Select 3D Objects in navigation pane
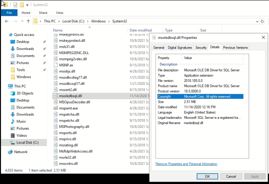The image size is (269, 184). (x=25, y=93)
